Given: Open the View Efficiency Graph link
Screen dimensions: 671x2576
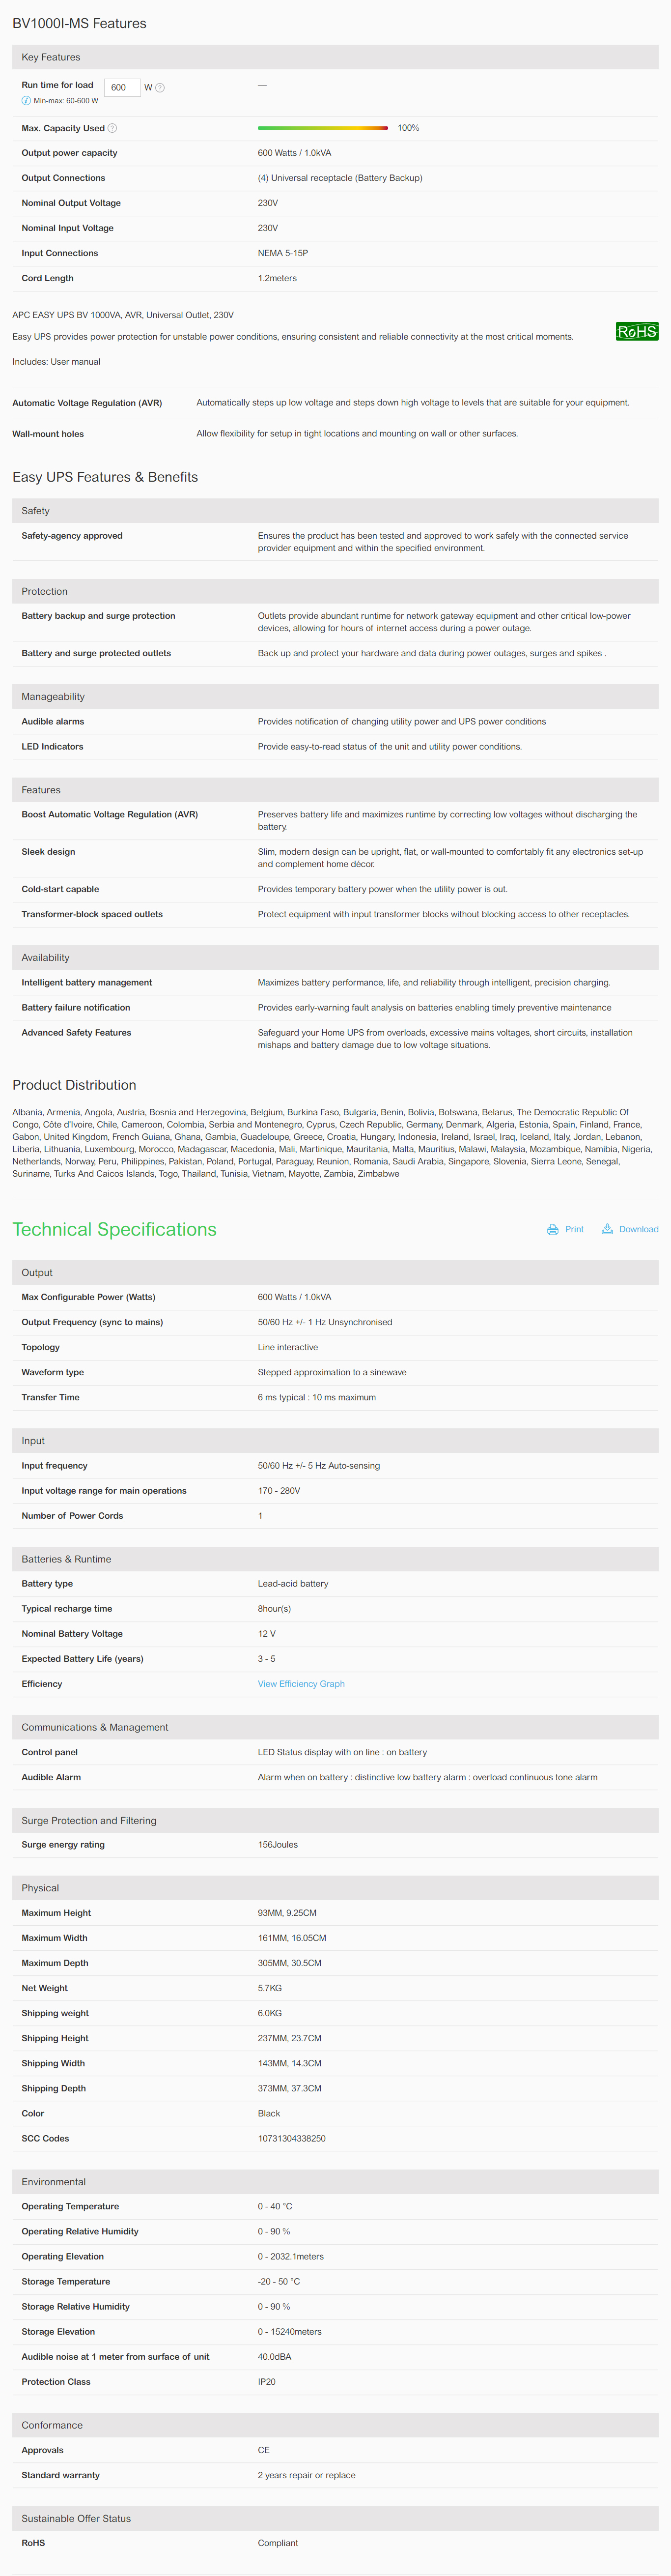Looking at the screenshot, I should point(301,1684).
